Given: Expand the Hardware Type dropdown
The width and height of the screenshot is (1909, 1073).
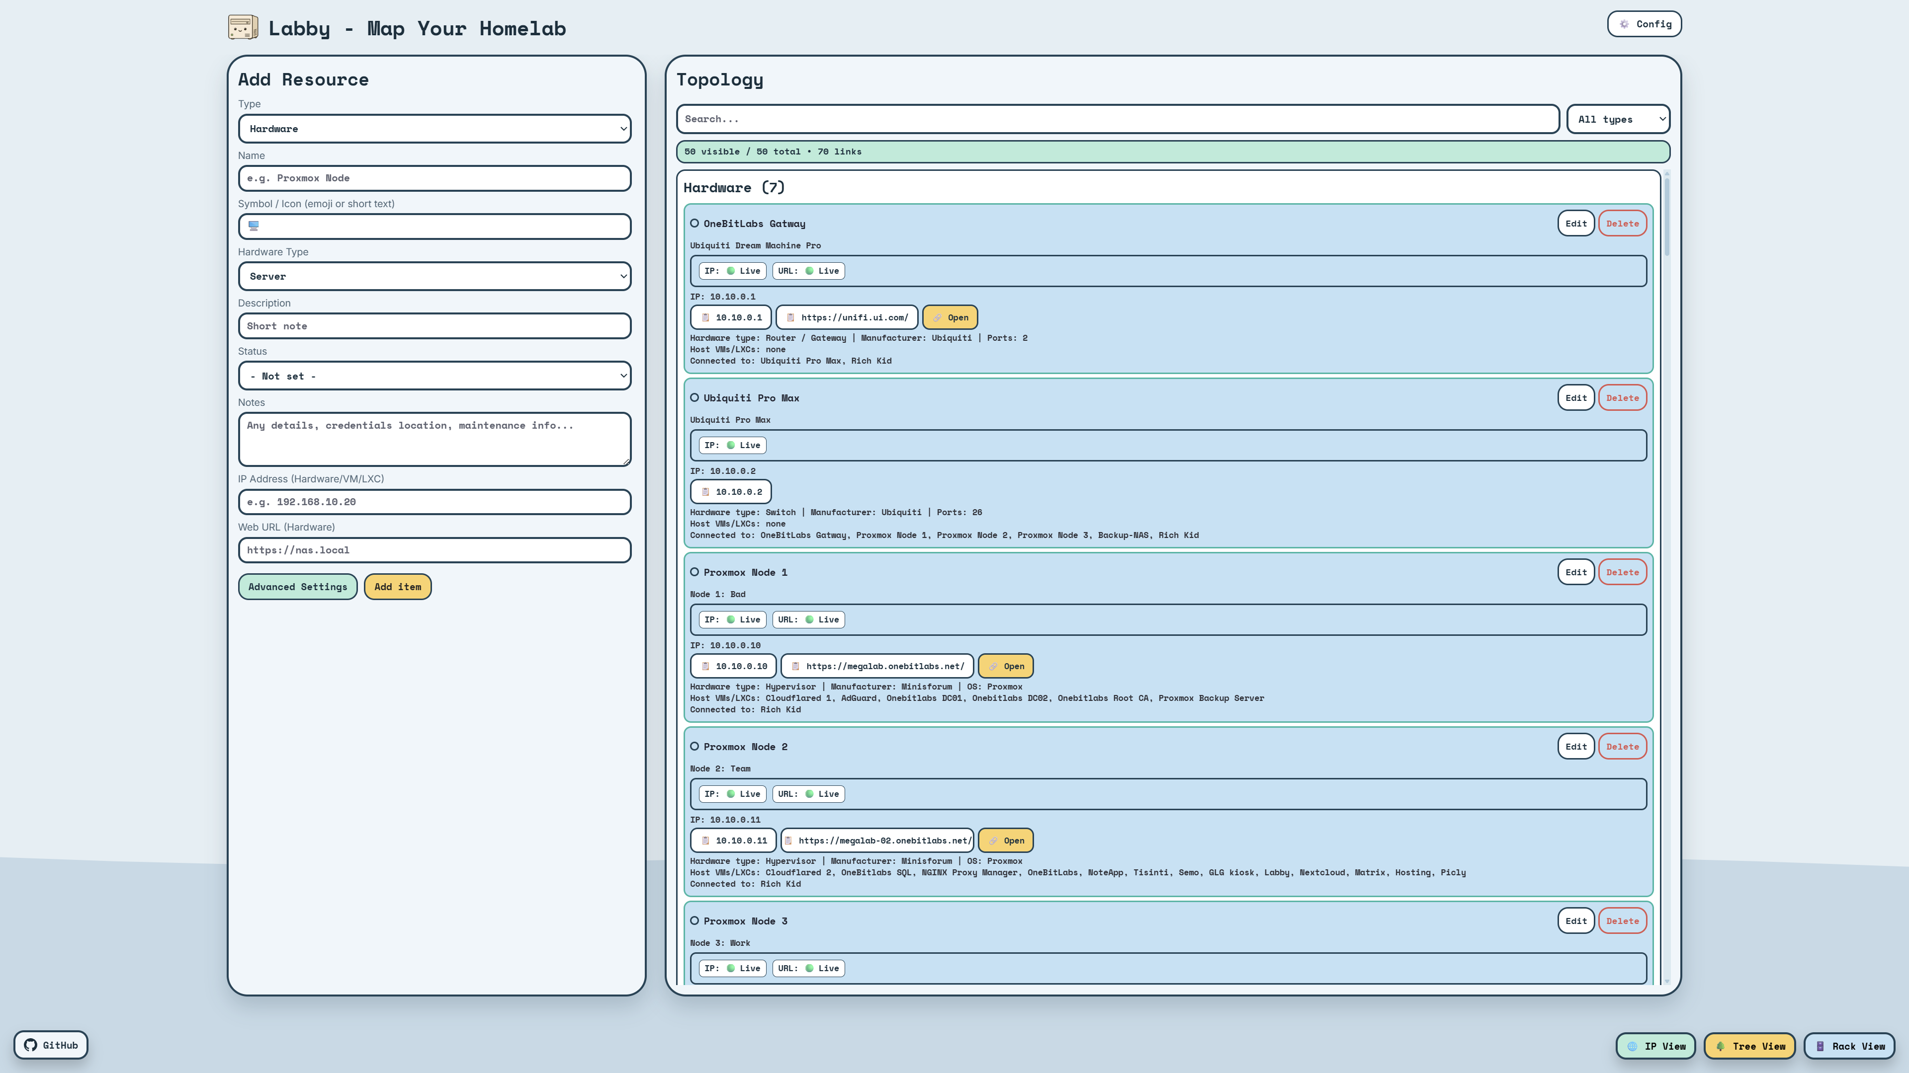Looking at the screenshot, I should tap(434, 276).
